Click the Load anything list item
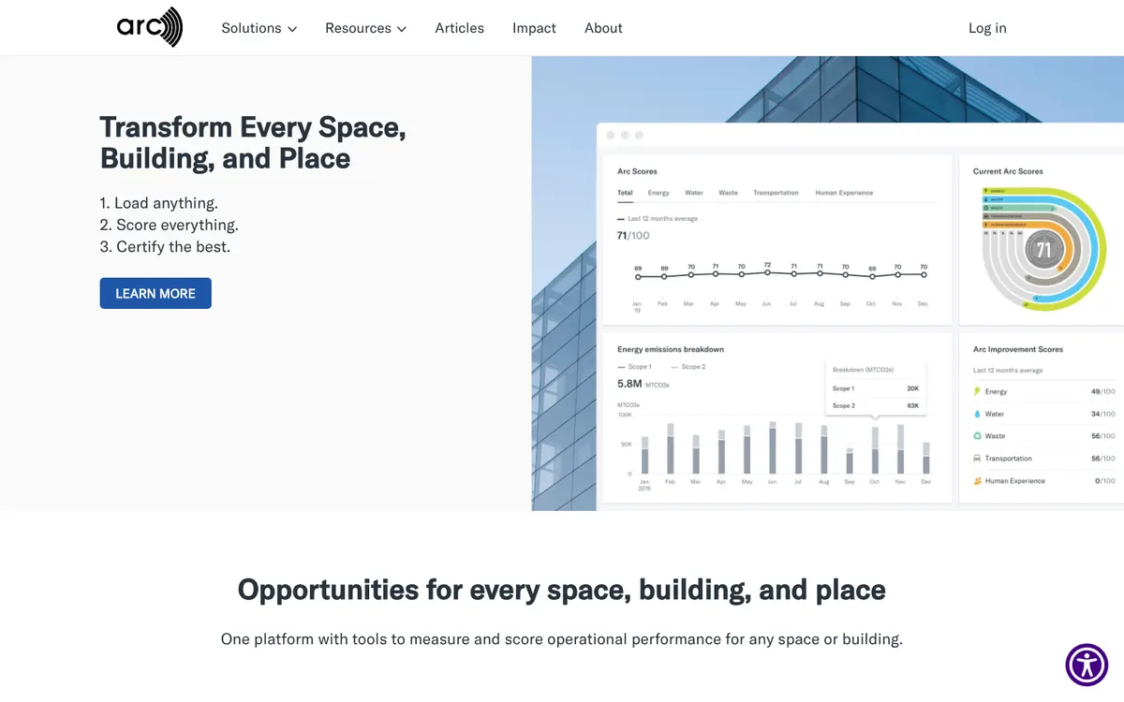 coord(158,203)
